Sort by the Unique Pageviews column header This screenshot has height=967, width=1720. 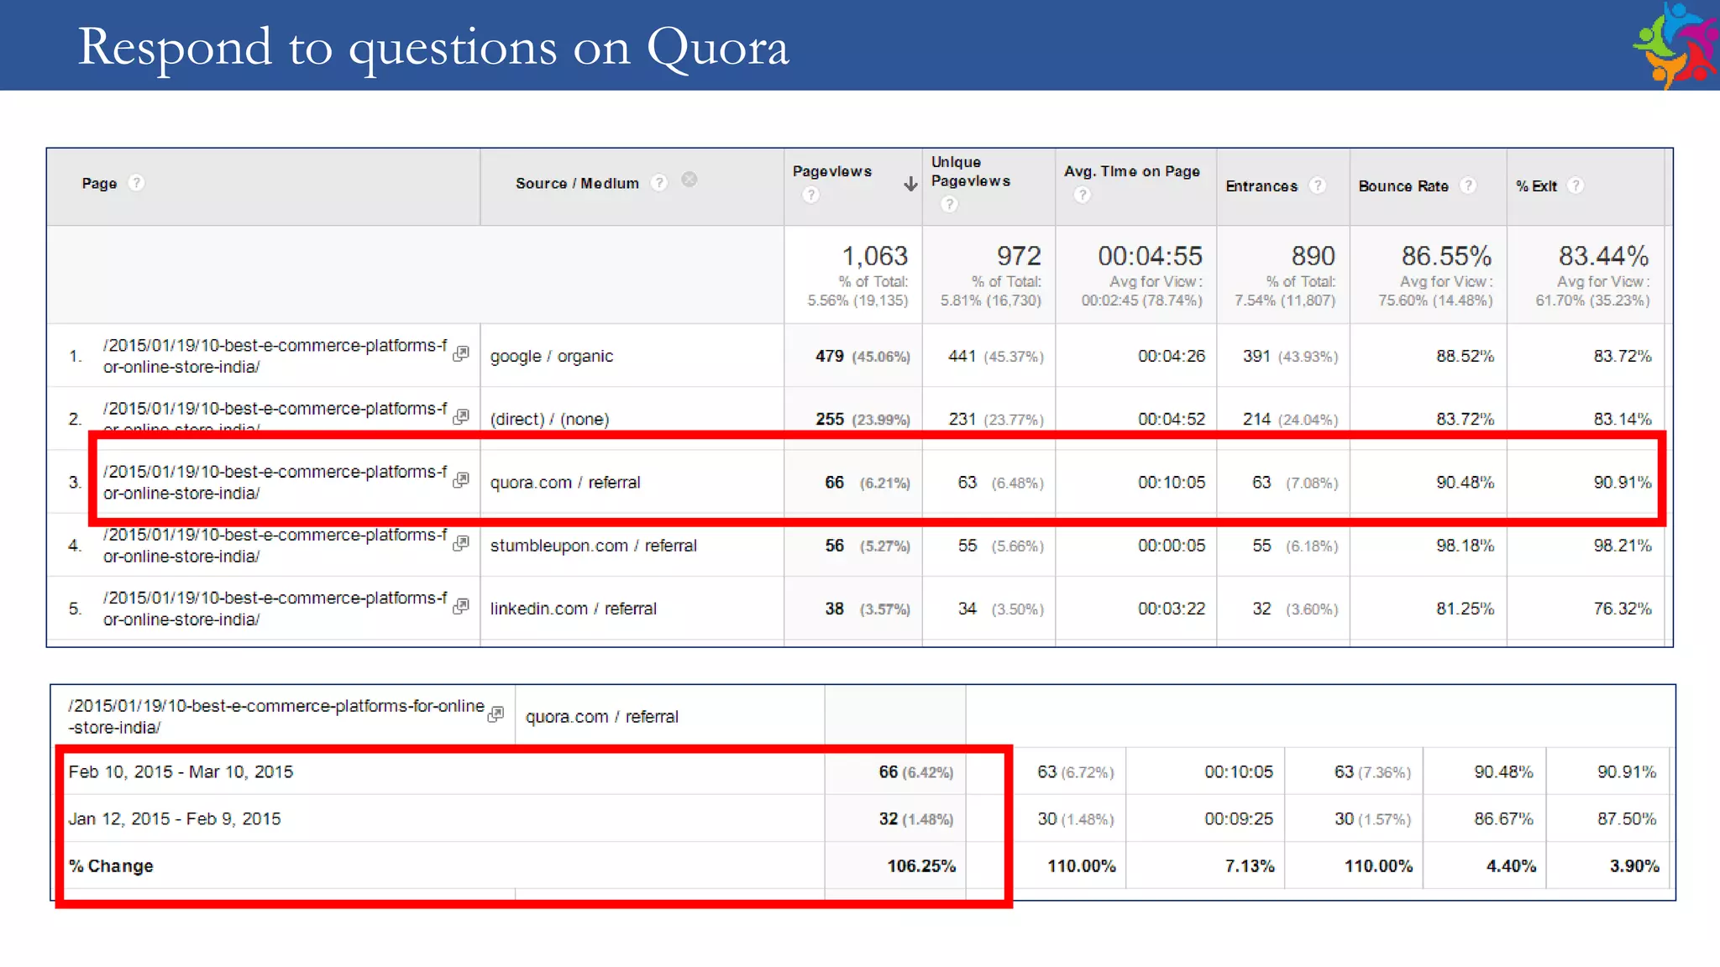[971, 171]
